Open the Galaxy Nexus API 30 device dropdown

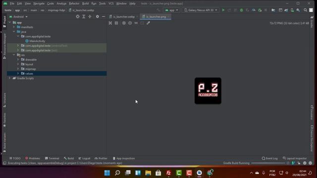pos(201,10)
